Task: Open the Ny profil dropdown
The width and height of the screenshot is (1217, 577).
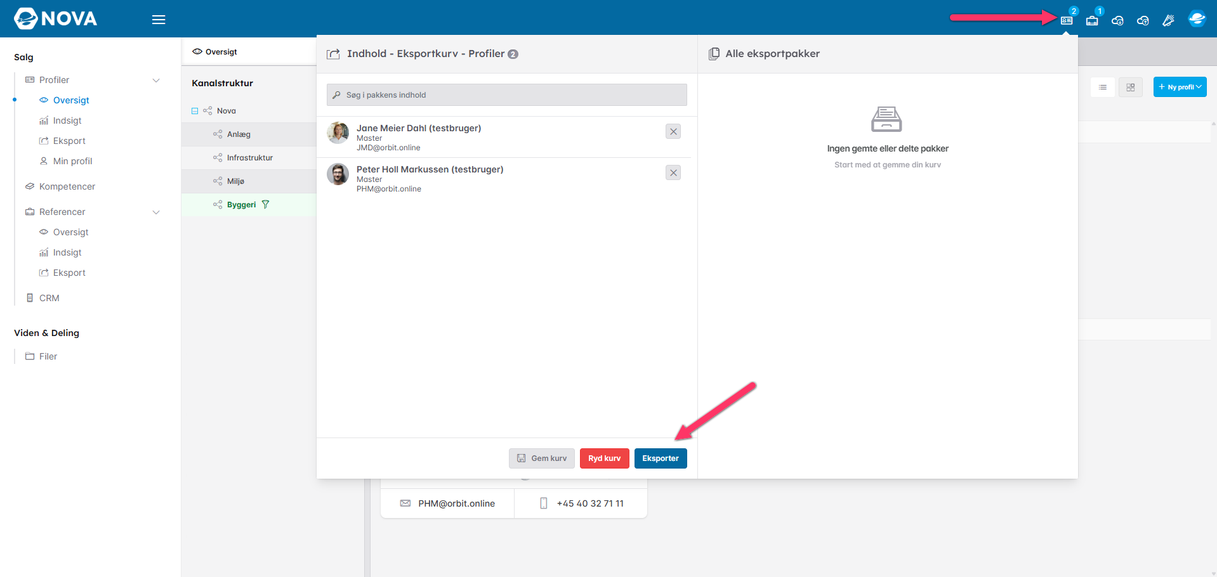Action: click(x=1180, y=87)
